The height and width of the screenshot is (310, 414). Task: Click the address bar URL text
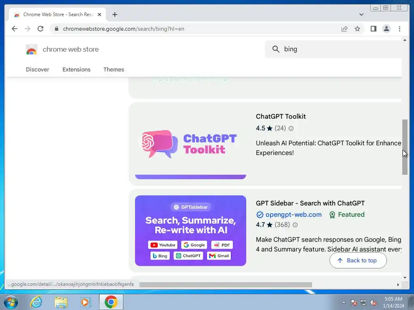124,29
